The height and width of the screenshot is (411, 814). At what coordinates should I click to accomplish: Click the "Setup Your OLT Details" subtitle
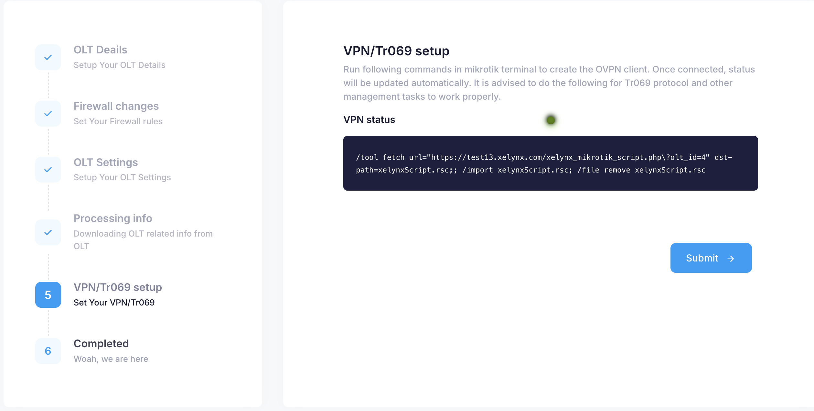click(119, 65)
